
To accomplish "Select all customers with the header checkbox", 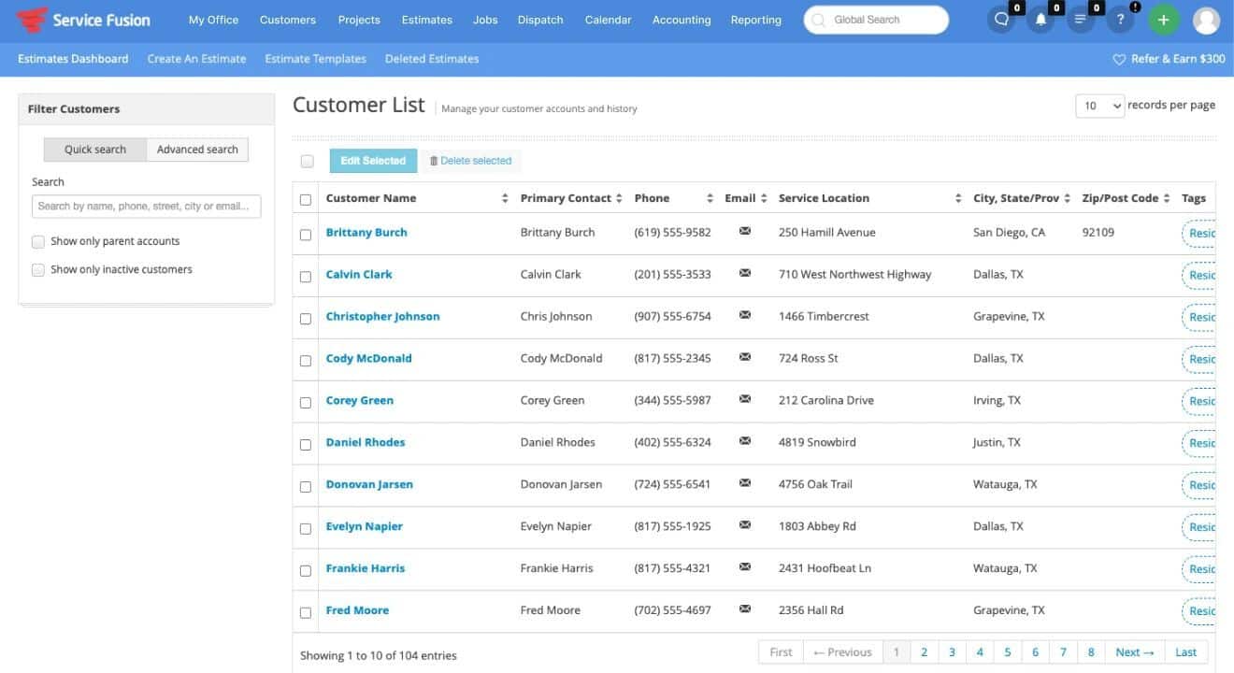I will pos(305,199).
